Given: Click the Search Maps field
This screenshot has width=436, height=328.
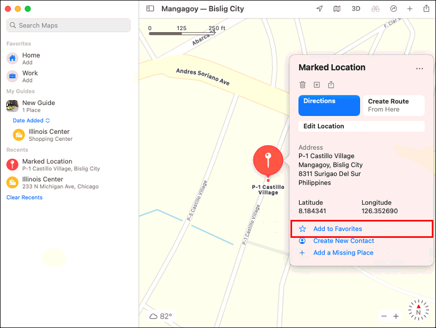Looking at the screenshot, I should [x=69, y=25].
